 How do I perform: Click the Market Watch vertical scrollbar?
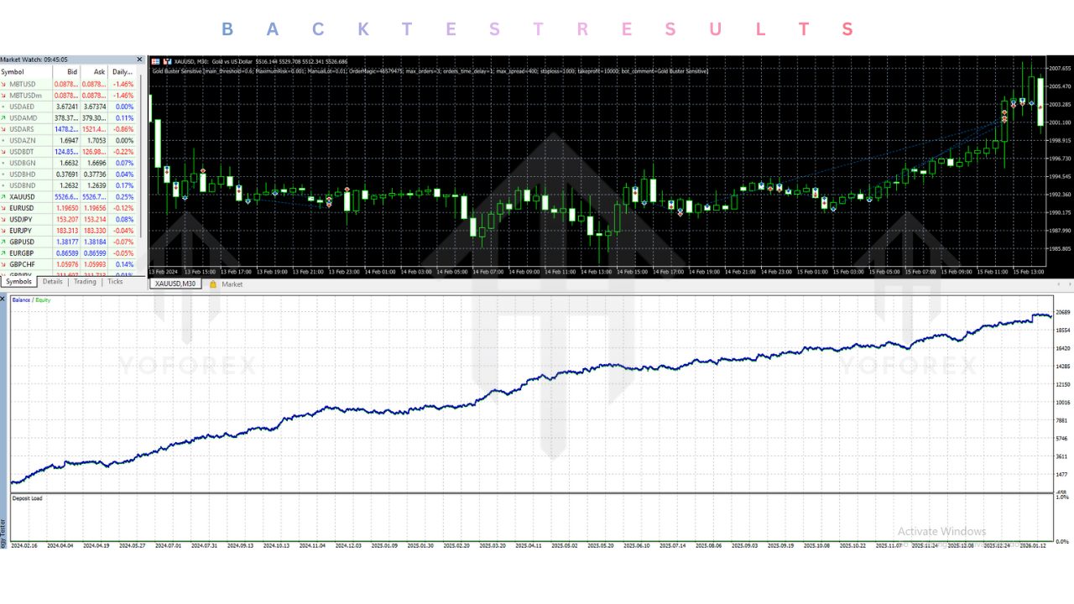coord(143,168)
